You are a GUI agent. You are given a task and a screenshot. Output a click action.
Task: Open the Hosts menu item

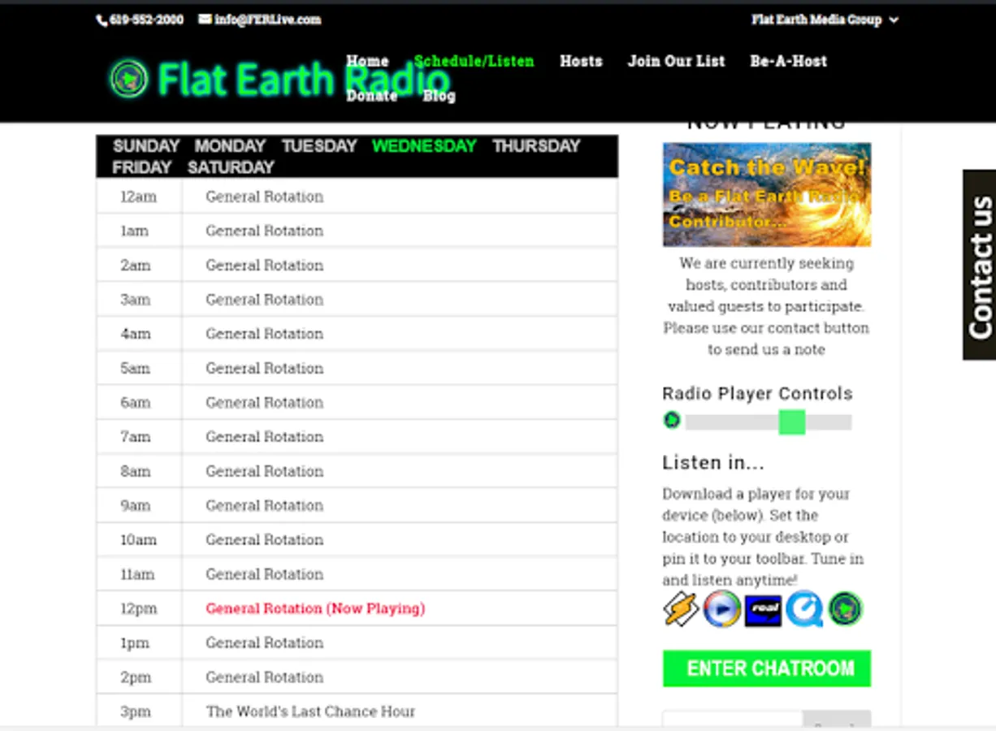(581, 61)
